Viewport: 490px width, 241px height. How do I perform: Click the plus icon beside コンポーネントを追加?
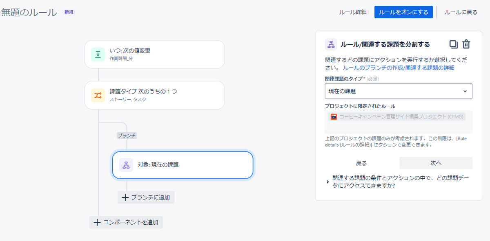coord(97,222)
